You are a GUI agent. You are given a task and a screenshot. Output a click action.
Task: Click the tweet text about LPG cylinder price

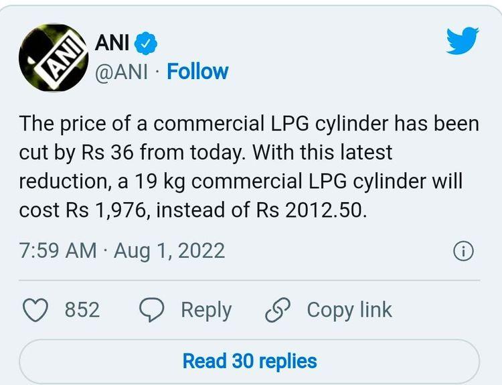click(x=249, y=167)
